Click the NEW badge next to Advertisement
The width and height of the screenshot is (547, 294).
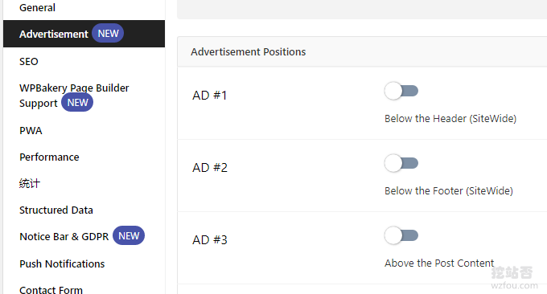[x=108, y=34]
